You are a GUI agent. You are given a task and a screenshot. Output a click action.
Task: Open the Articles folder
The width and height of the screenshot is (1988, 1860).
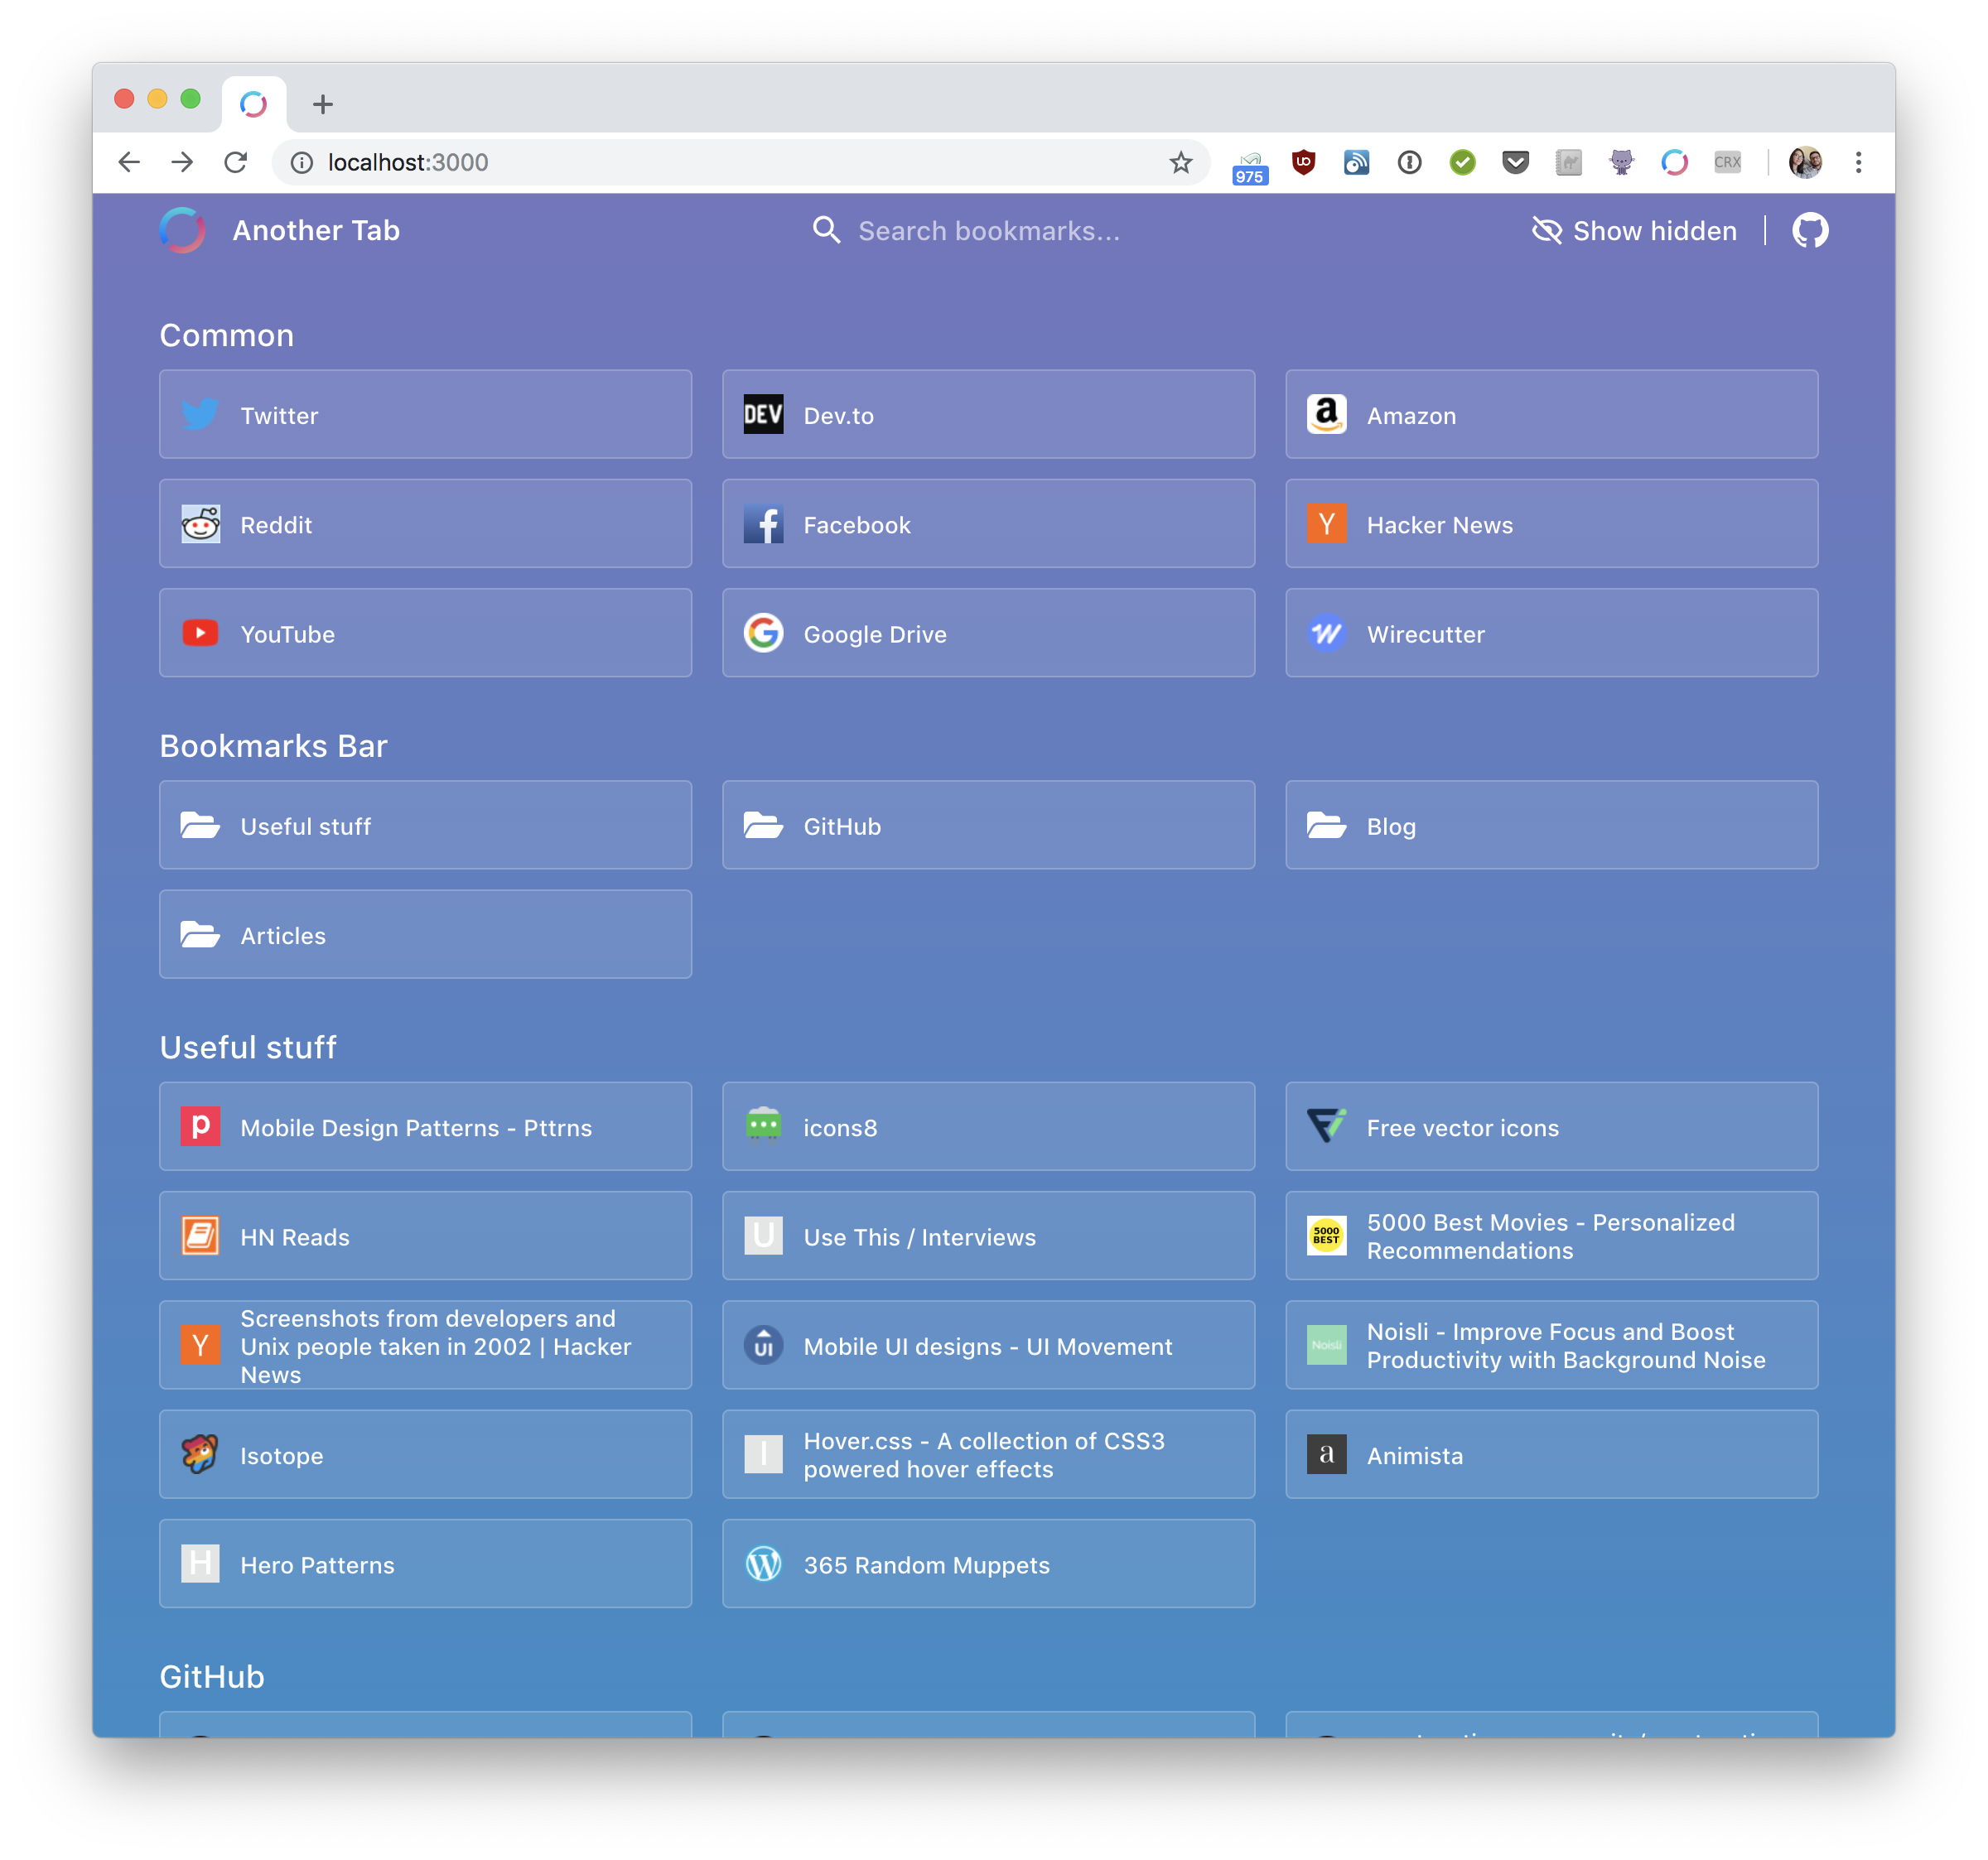tap(425, 935)
